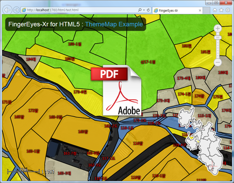
Task: Click the parcel label 193전
Action: click(70, 59)
